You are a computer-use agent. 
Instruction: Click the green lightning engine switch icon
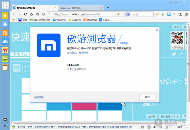click(118, 14)
